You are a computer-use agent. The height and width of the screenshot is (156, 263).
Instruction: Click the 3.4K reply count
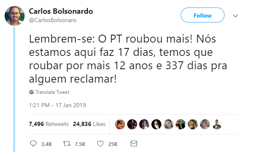pos(46,144)
